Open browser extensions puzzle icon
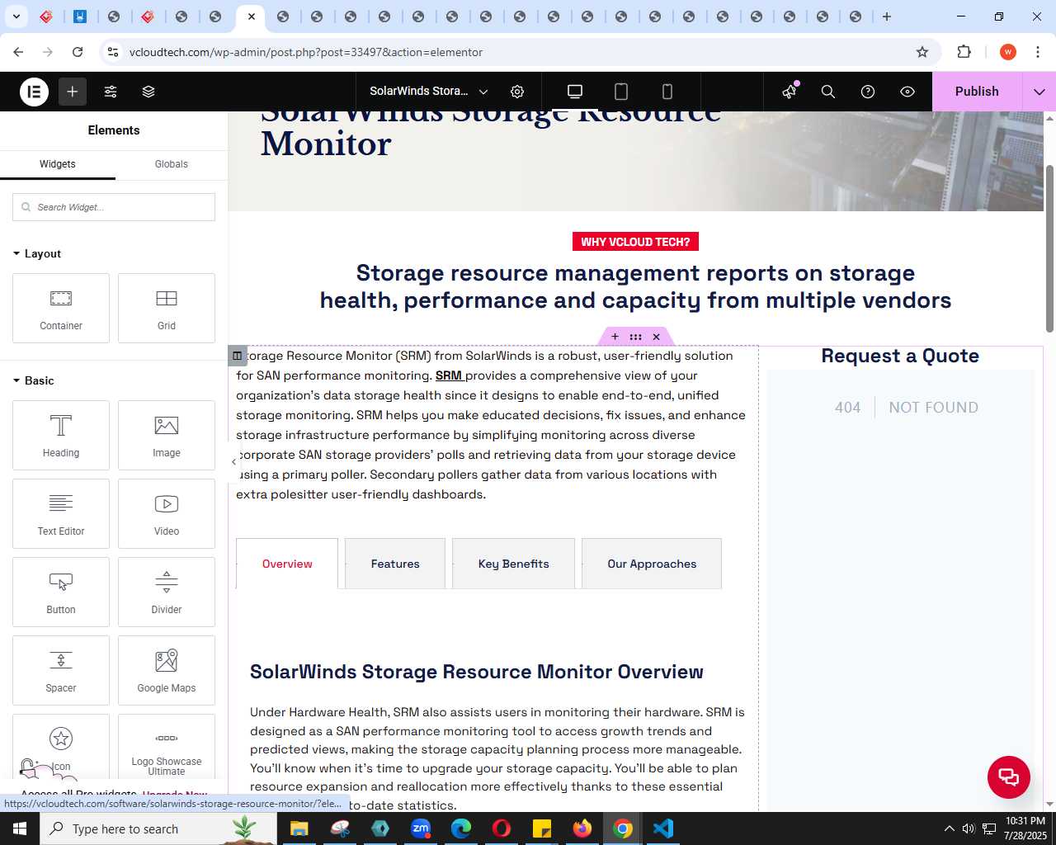 tap(964, 52)
